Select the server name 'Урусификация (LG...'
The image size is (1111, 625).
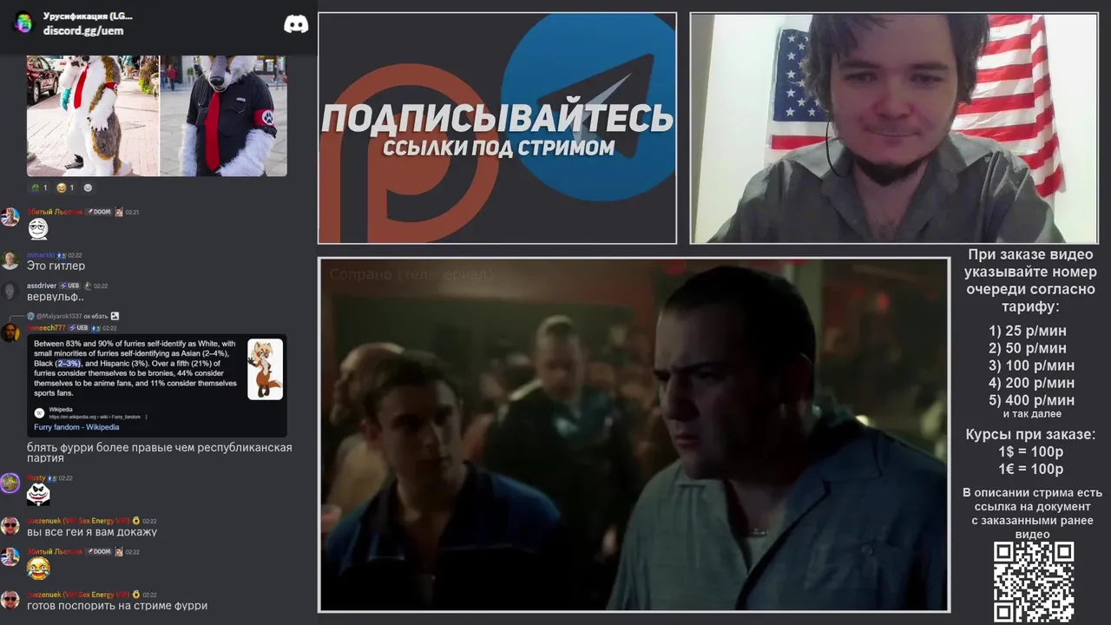(x=88, y=16)
